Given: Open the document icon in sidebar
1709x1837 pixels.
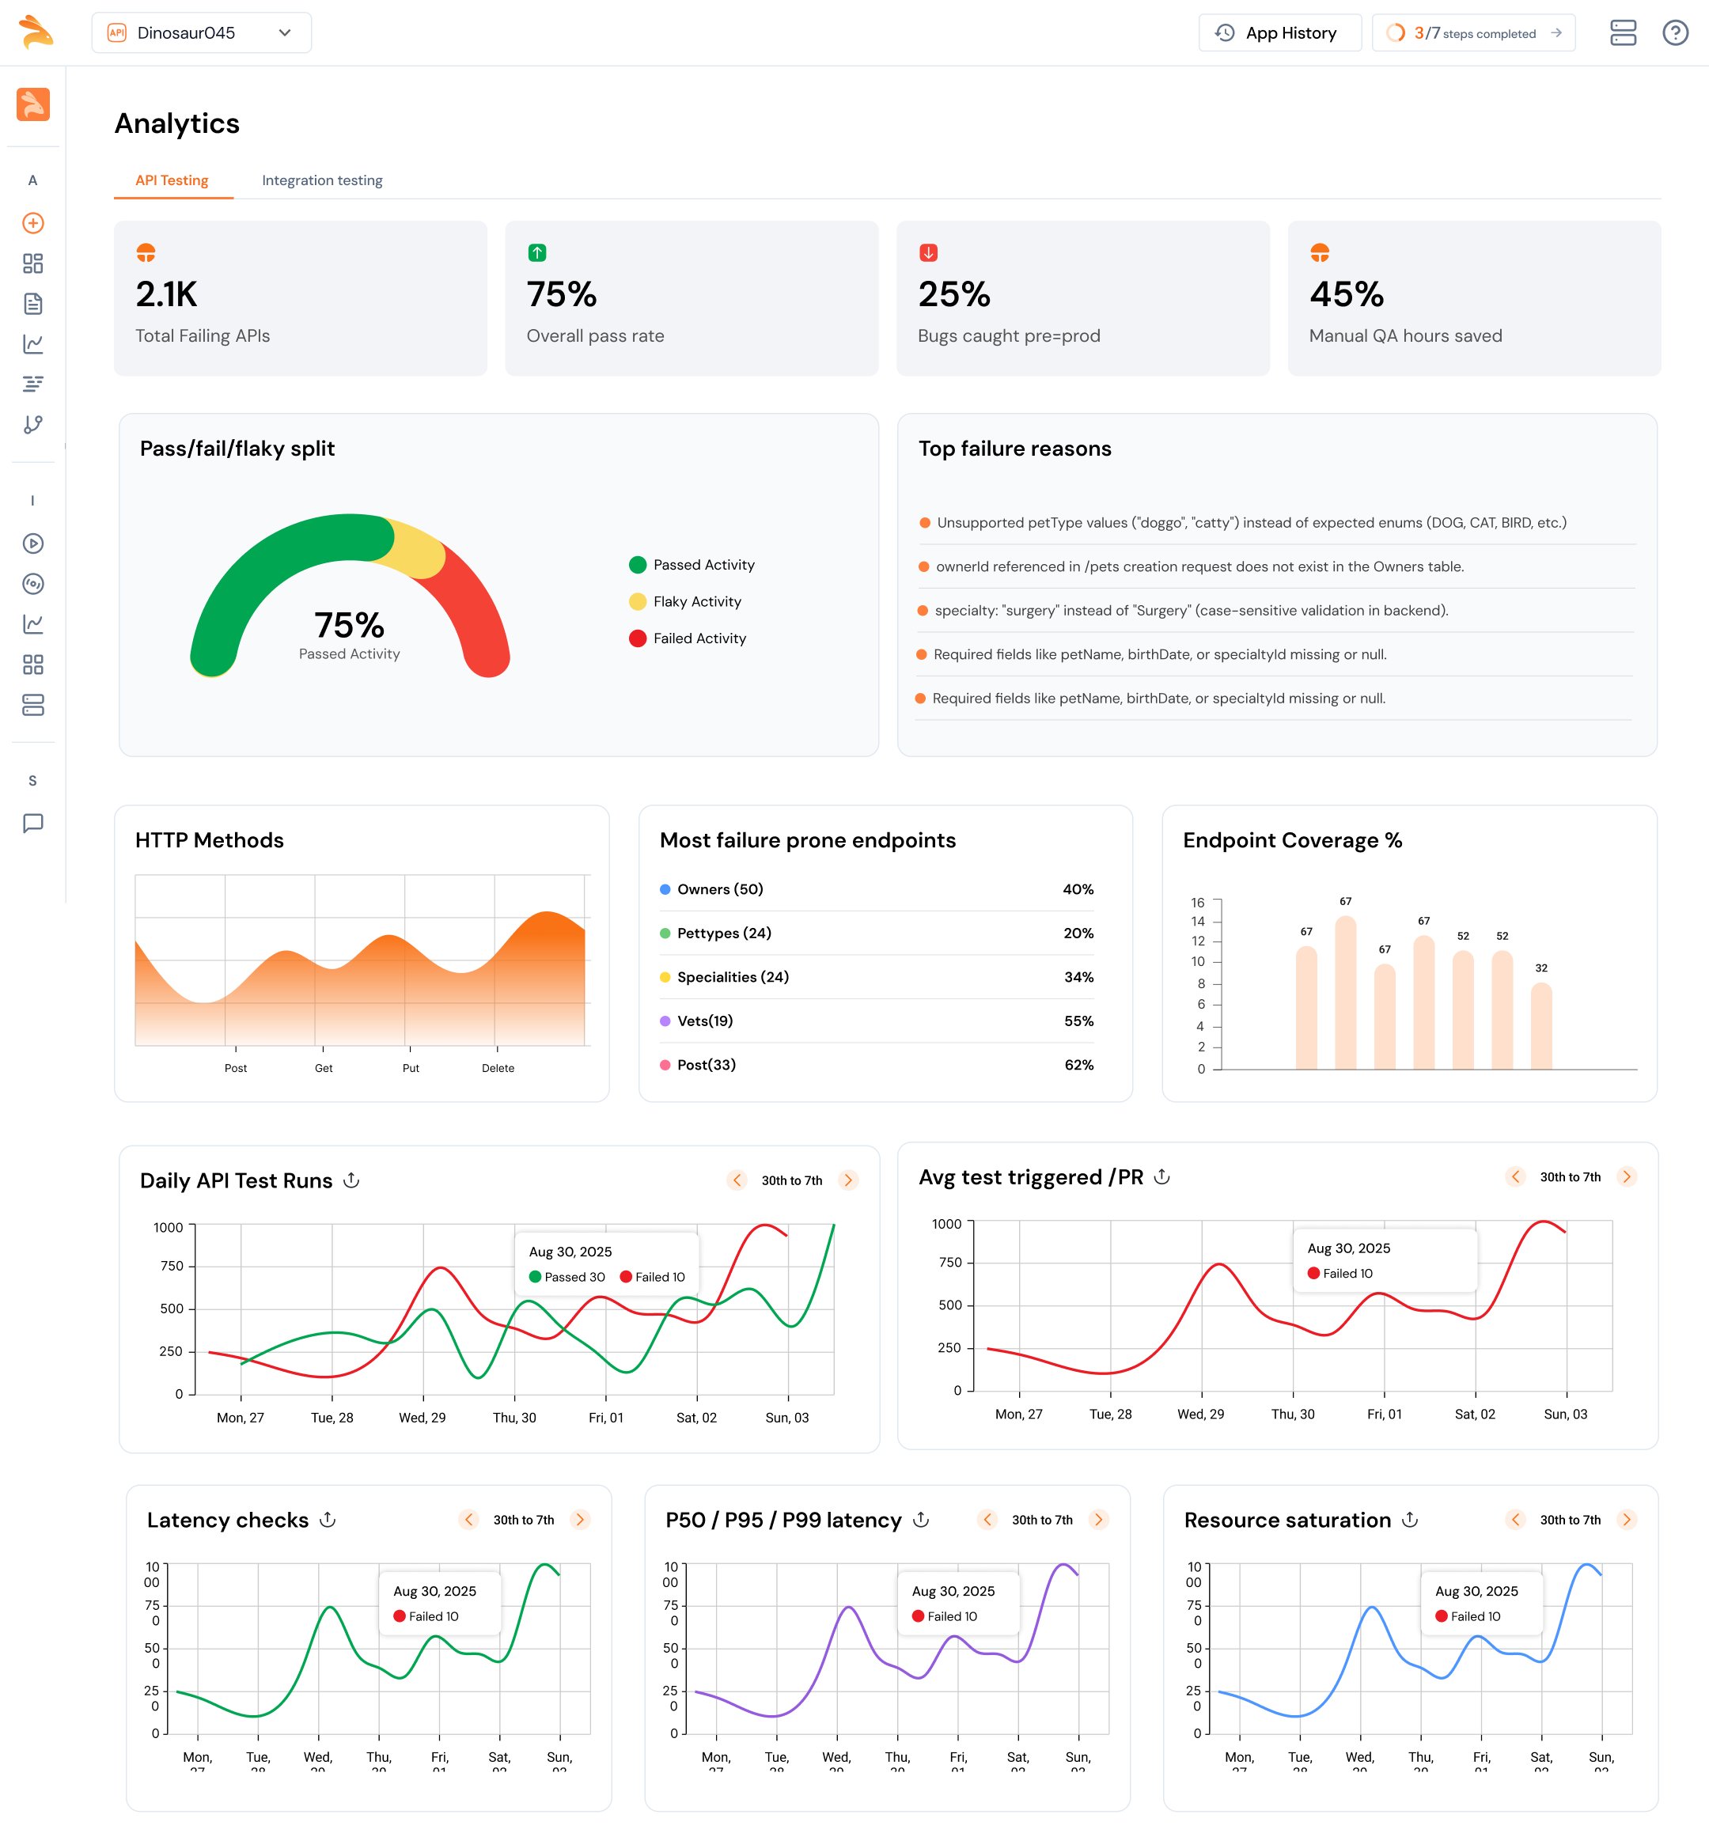Looking at the screenshot, I should coord(33,304).
